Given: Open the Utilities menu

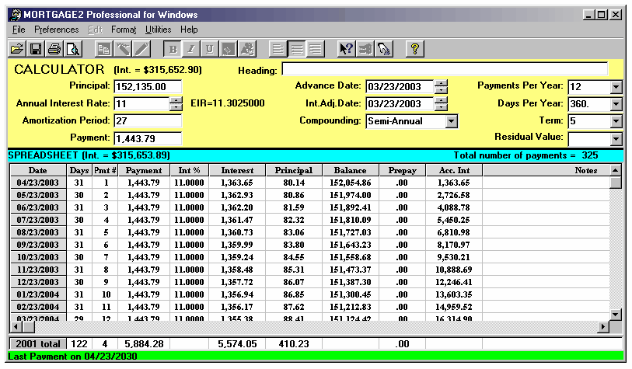Looking at the screenshot, I should point(158,30).
